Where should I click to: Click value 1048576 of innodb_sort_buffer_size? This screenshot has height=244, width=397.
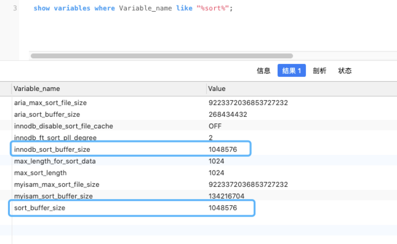[223, 149]
